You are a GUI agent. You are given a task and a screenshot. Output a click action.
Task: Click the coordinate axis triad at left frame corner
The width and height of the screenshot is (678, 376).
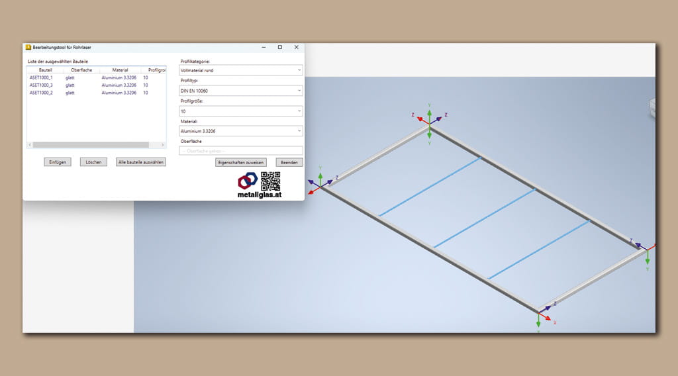(x=320, y=185)
